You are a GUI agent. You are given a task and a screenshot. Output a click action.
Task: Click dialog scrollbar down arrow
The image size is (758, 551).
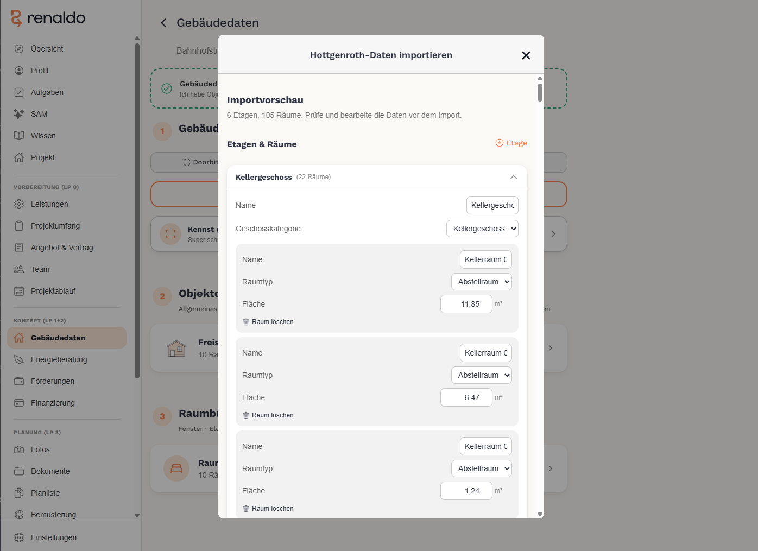click(x=540, y=514)
